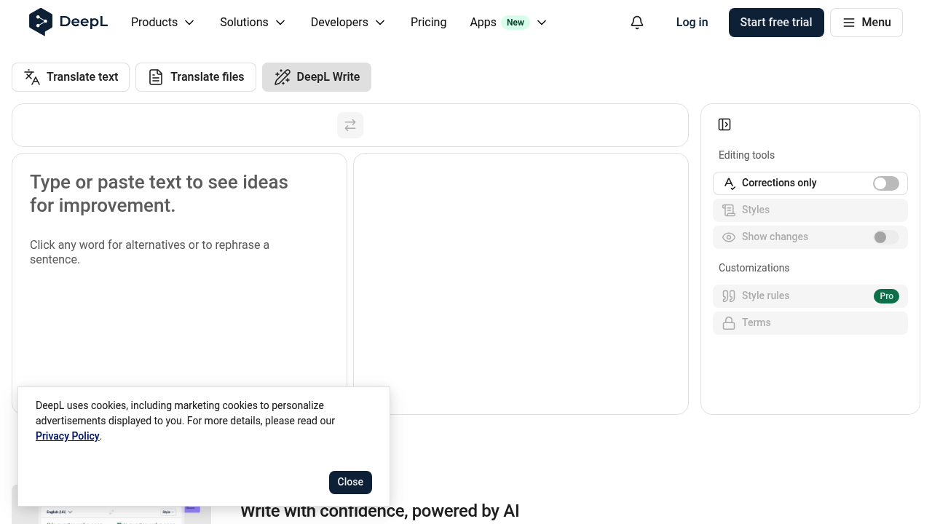
Task: Toggle the Show changes switch
Action: click(x=886, y=237)
